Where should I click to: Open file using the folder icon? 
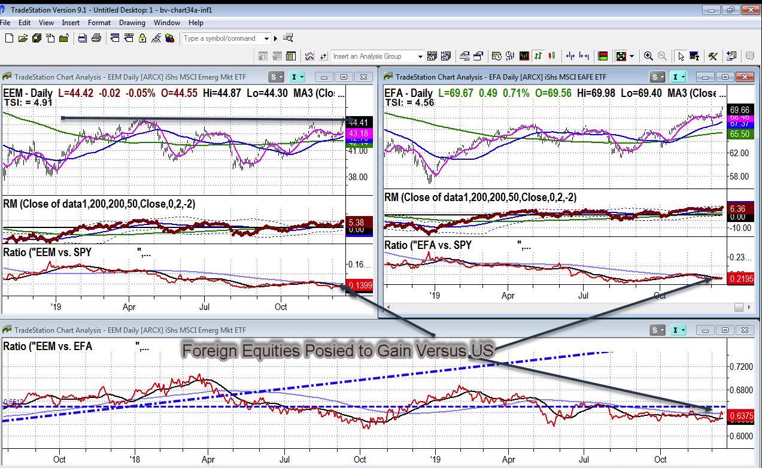click(x=23, y=38)
